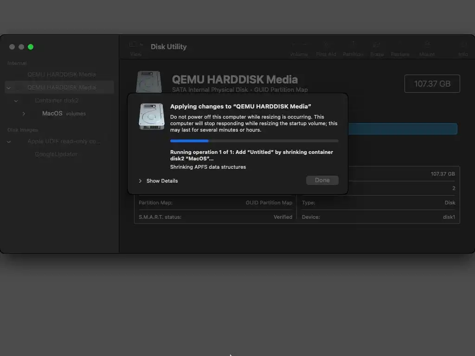Select the highlighted QEMU HARDDISK Media sidebar row
The width and height of the screenshot is (475, 356).
click(x=59, y=87)
